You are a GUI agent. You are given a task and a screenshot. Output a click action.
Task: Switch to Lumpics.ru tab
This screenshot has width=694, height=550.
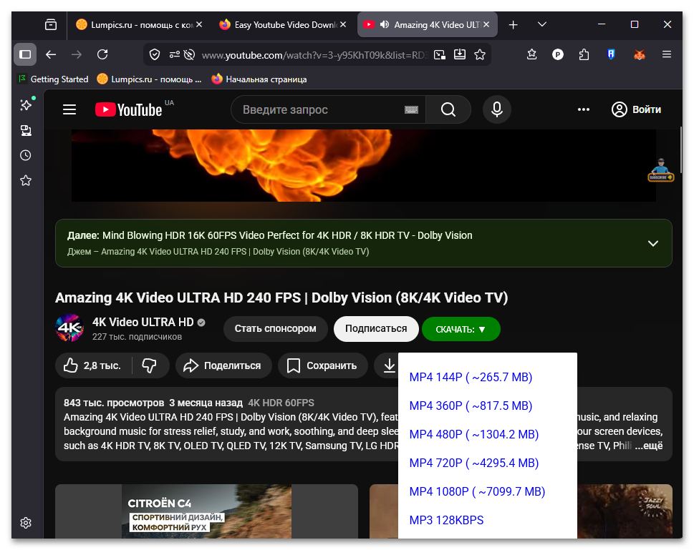135,25
